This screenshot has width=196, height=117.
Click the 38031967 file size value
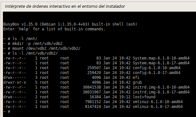(92, 92)
